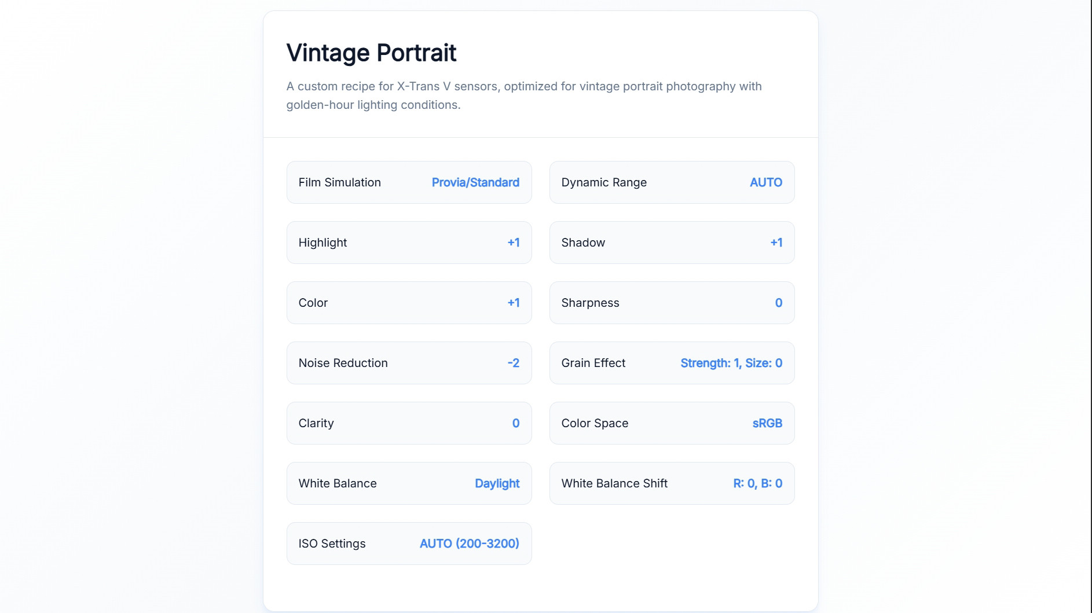Select the Shadow +1 card

(x=672, y=243)
